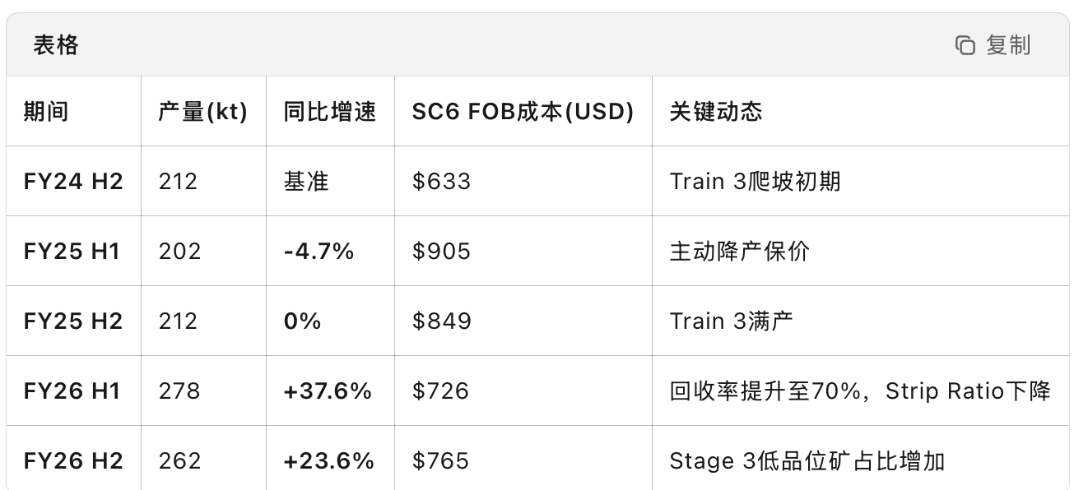
Task: Click the FY26 H1 row label
Action: coord(72,391)
